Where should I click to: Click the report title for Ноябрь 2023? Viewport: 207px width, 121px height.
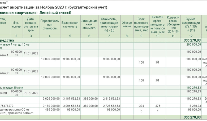[53, 7]
